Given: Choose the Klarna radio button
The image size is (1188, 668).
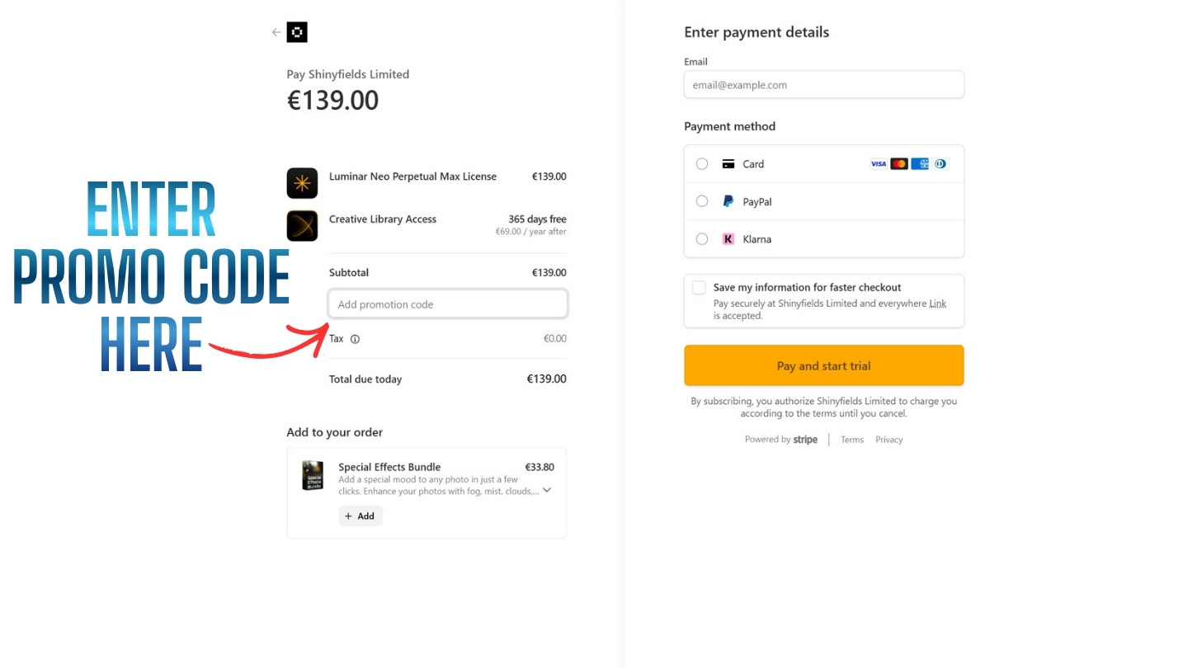Looking at the screenshot, I should point(702,239).
